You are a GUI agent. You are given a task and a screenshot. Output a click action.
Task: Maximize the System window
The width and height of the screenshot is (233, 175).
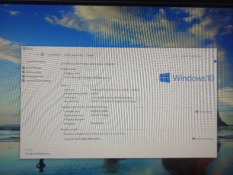pos(205,51)
